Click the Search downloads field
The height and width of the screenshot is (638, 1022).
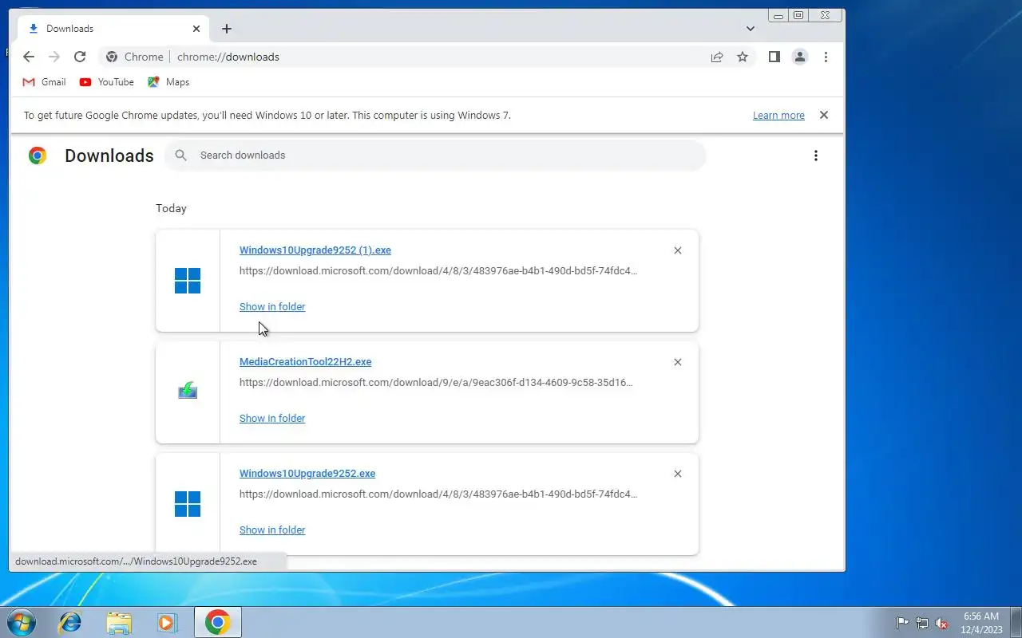(435, 156)
